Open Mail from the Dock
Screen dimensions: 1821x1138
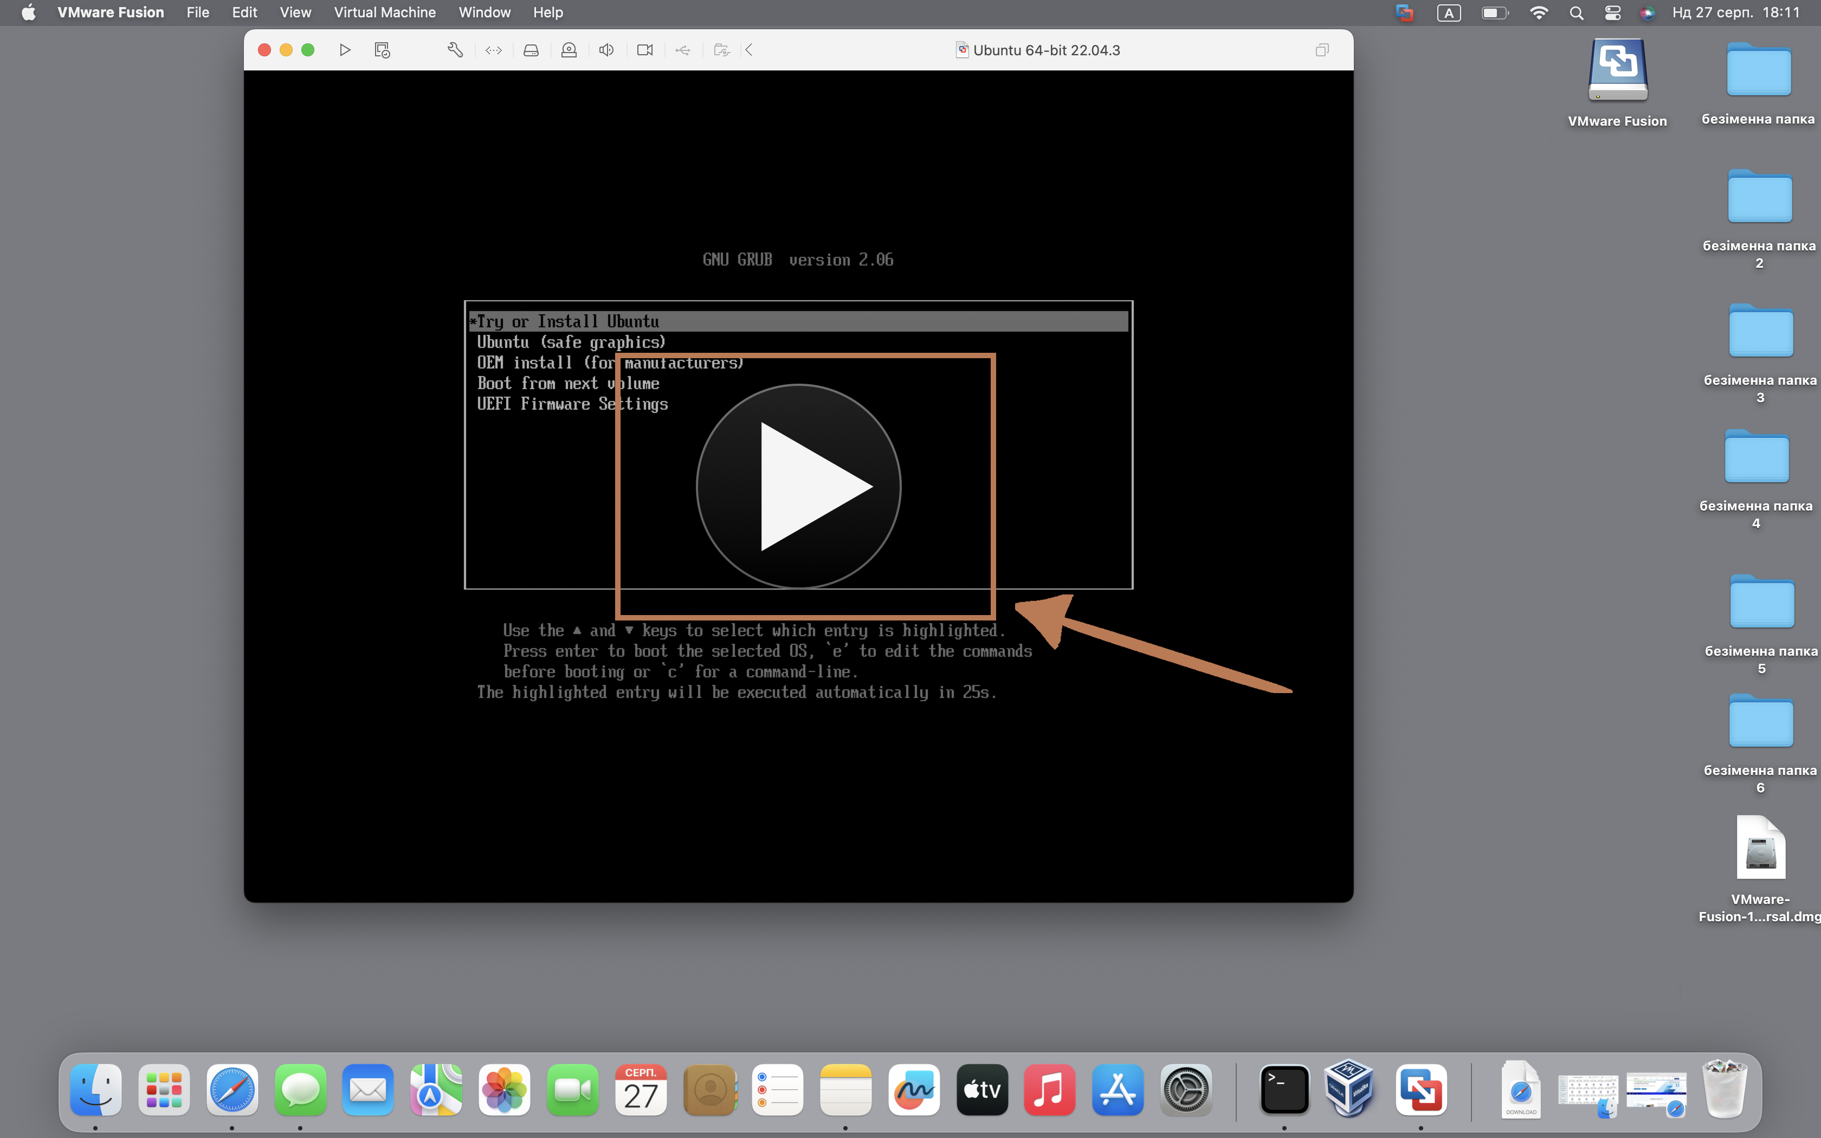pyautogui.click(x=368, y=1089)
